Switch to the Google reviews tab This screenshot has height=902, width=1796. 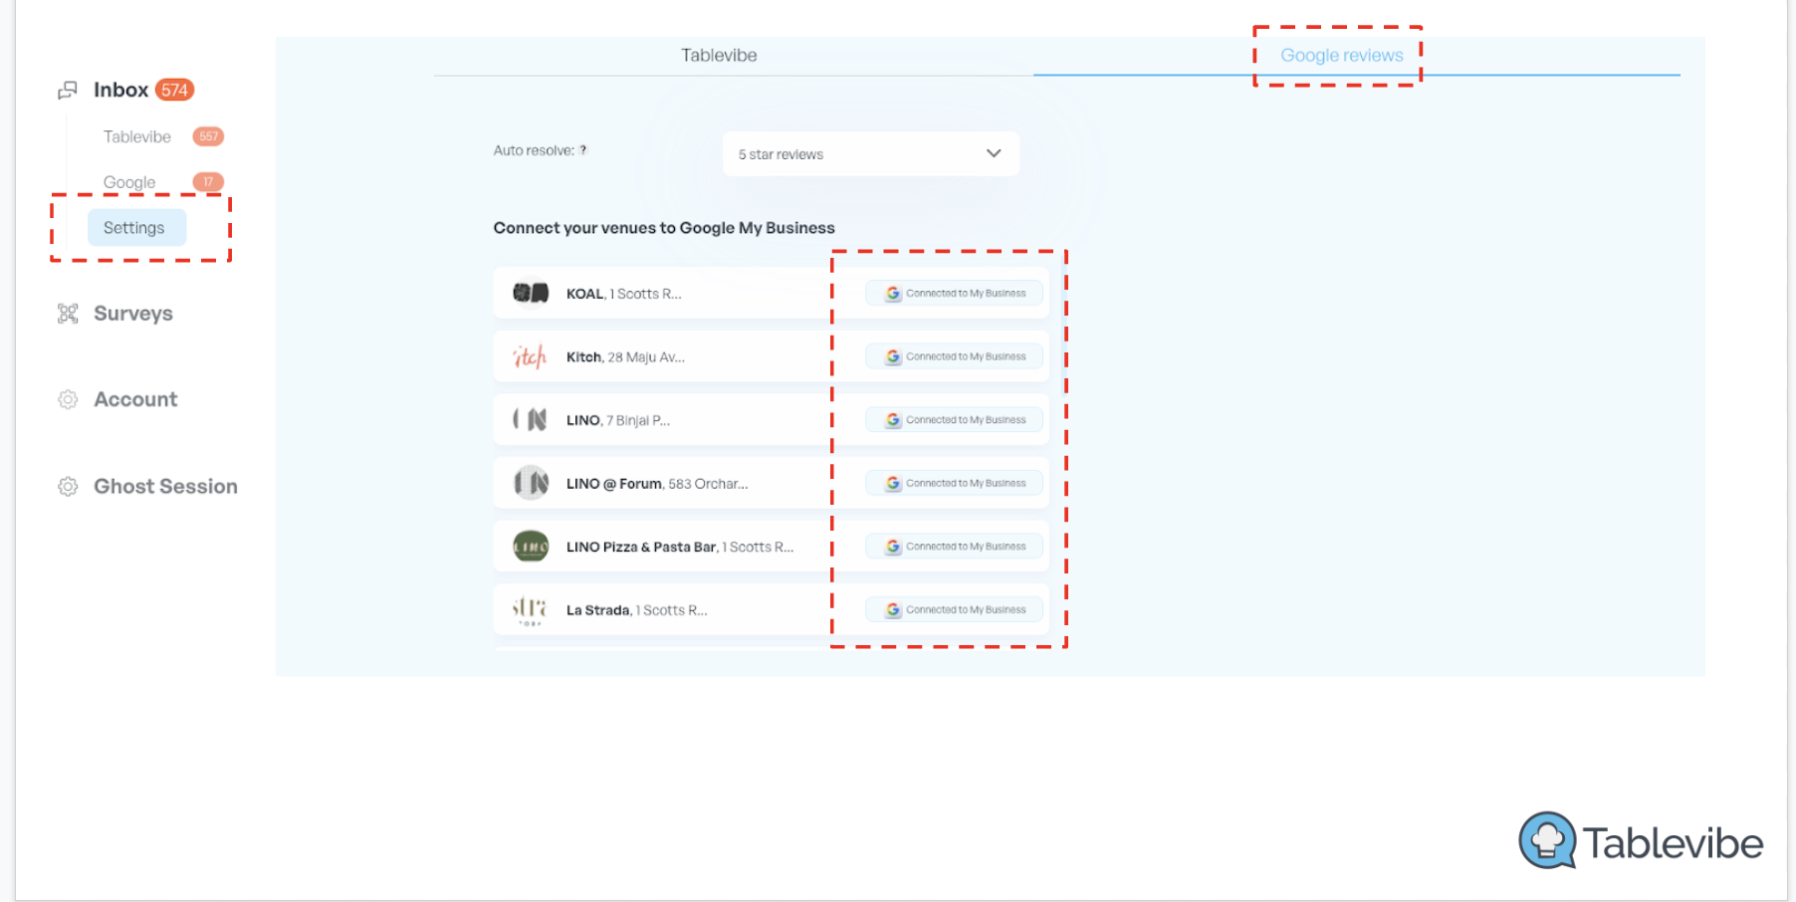(x=1342, y=56)
